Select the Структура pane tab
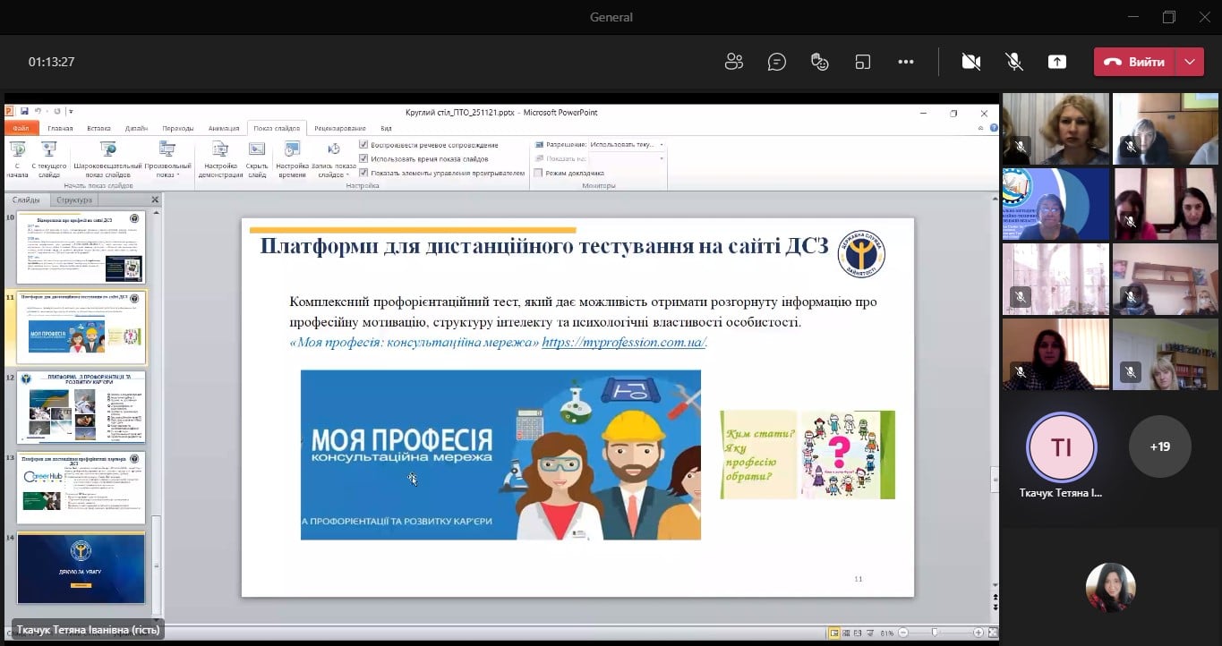Viewport: 1222px width, 646px height. (x=74, y=200)
